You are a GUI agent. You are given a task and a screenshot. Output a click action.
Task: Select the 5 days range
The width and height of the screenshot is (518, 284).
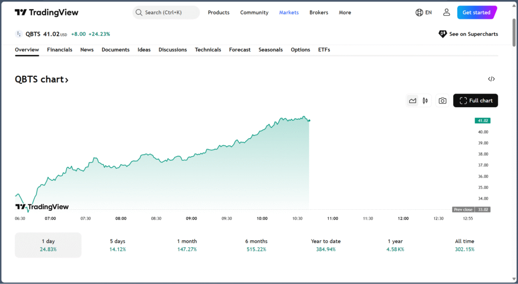click(117, 245)
